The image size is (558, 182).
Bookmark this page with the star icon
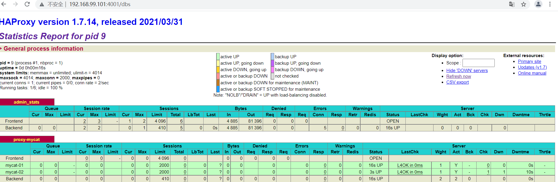point(523,4)
